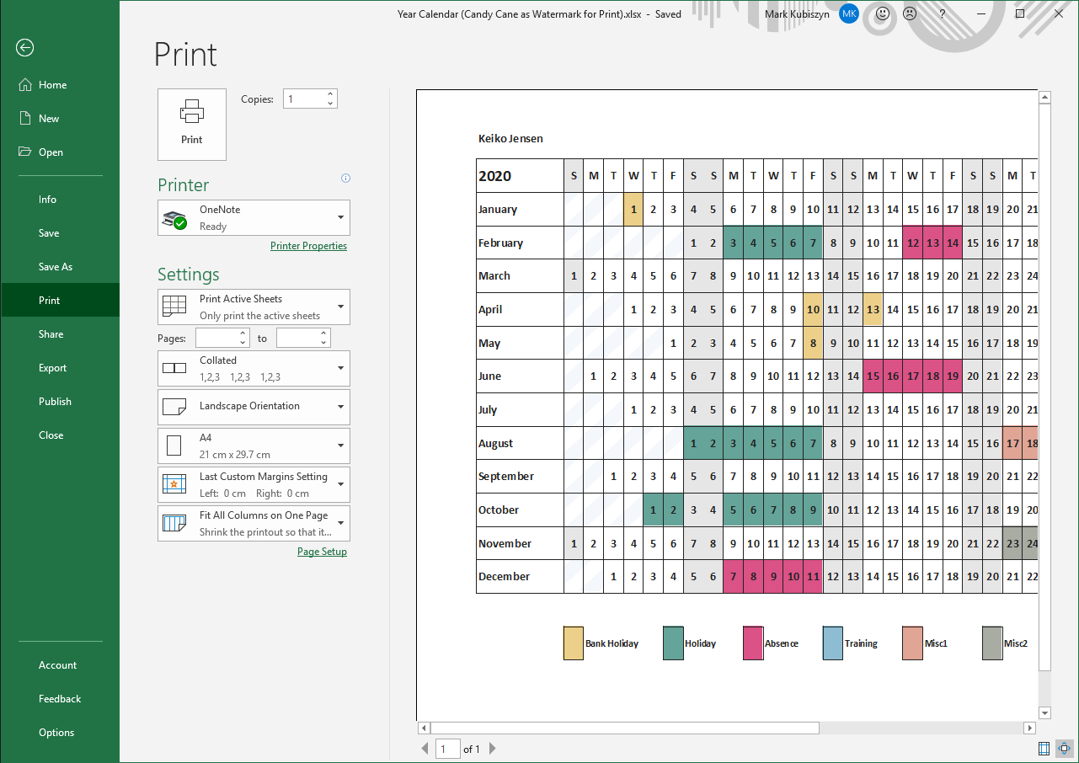
Task: Click the back arrow icon
Action: [x=25, y=48]
